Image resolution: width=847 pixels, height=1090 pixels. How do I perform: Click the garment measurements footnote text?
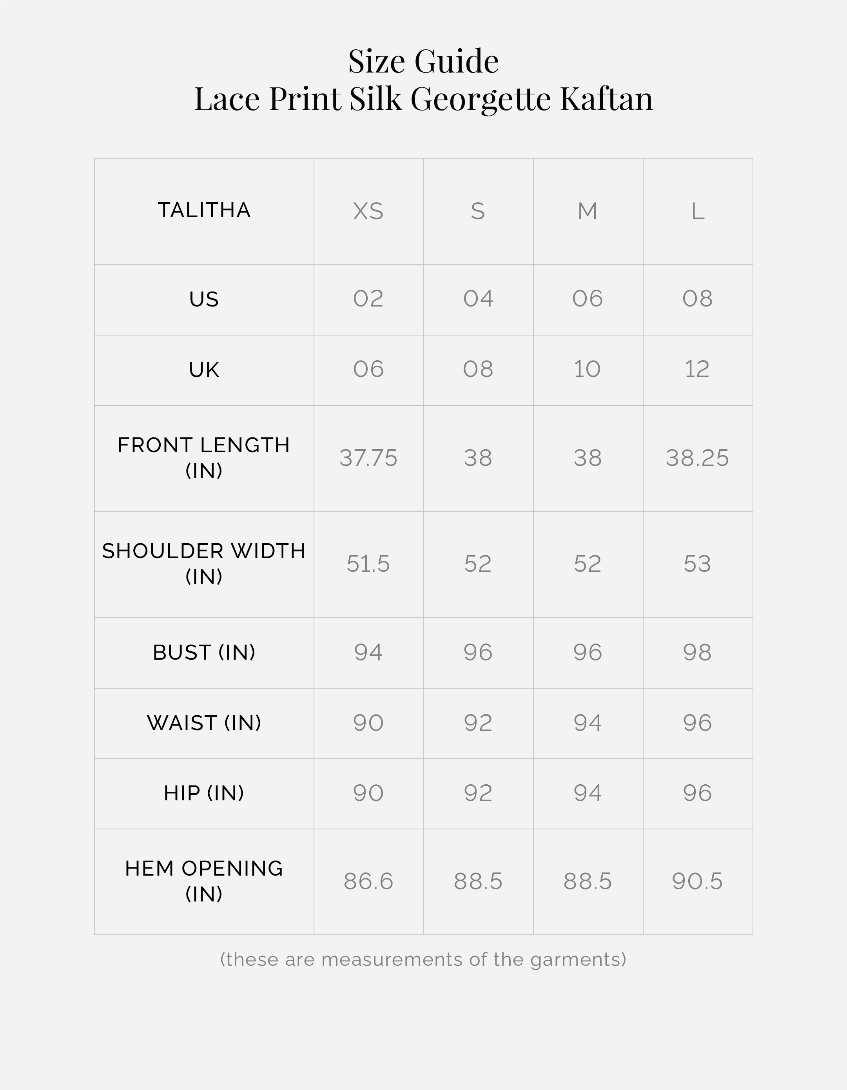pyautogui.click(x=423, y=959)
